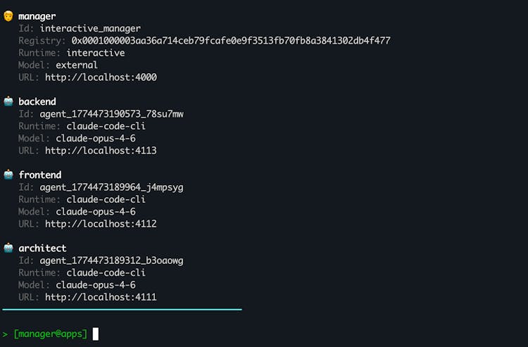
Task: Click the manager registry hash value
Action: 231,41
